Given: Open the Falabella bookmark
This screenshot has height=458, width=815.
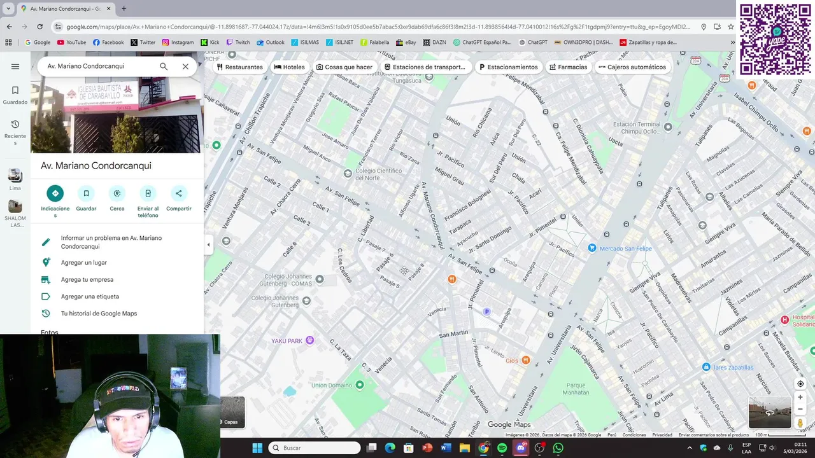Looking at the screenshot, I should tap(374, 43).
